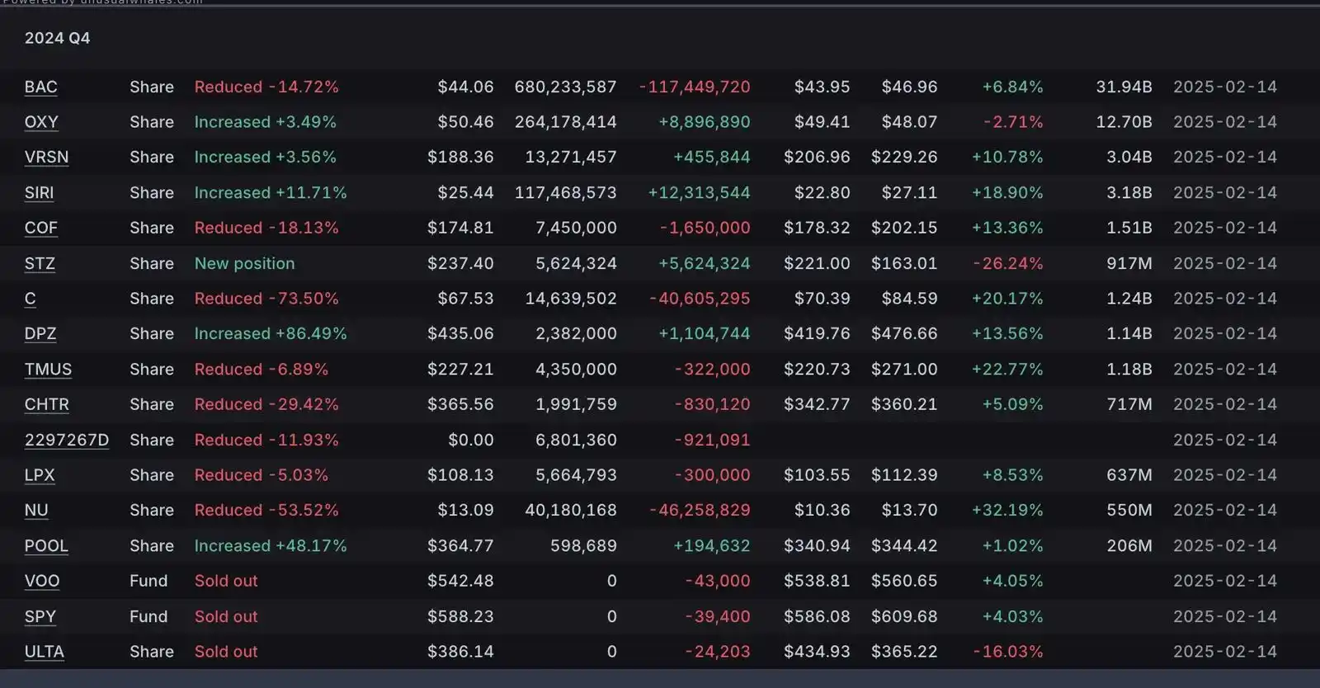Click the STZ new position ticker
The width and height of the screenshot is (1320, 688).
point(40,264)
